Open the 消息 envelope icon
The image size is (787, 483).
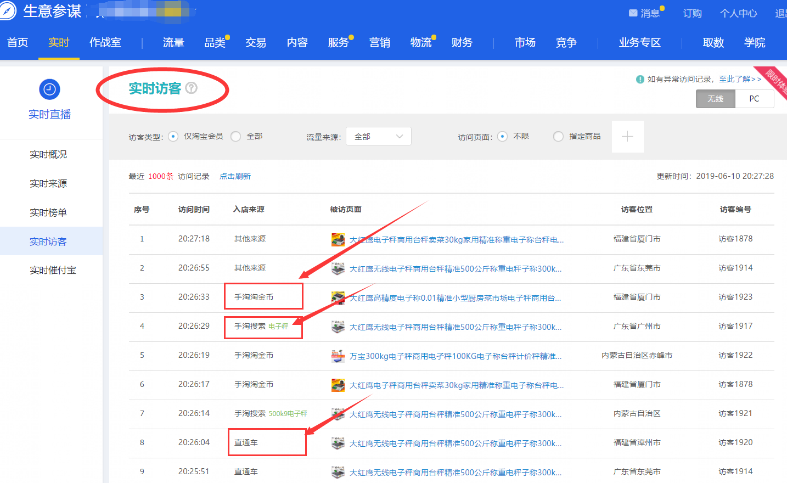633,13
